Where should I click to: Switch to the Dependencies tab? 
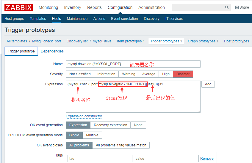tap(52, 51)
